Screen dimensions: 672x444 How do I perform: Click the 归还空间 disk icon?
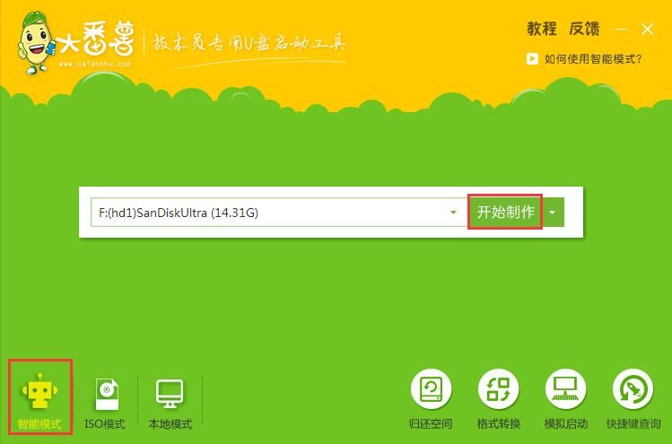[x=431, y=389]
